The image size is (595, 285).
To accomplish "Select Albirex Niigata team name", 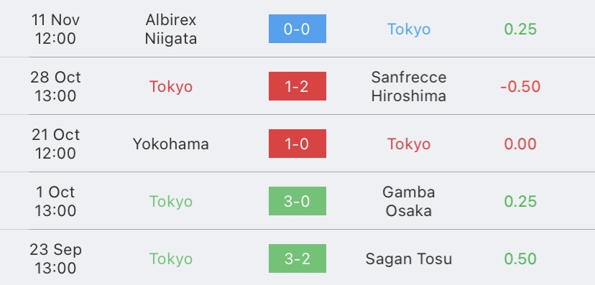I will (171, 29).
